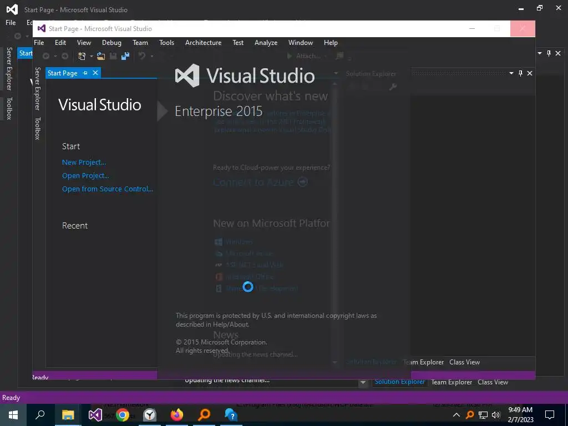Close the front window's right tool panel
The height and width of the screenshot is (426, 568).
[x=530, y=73]
